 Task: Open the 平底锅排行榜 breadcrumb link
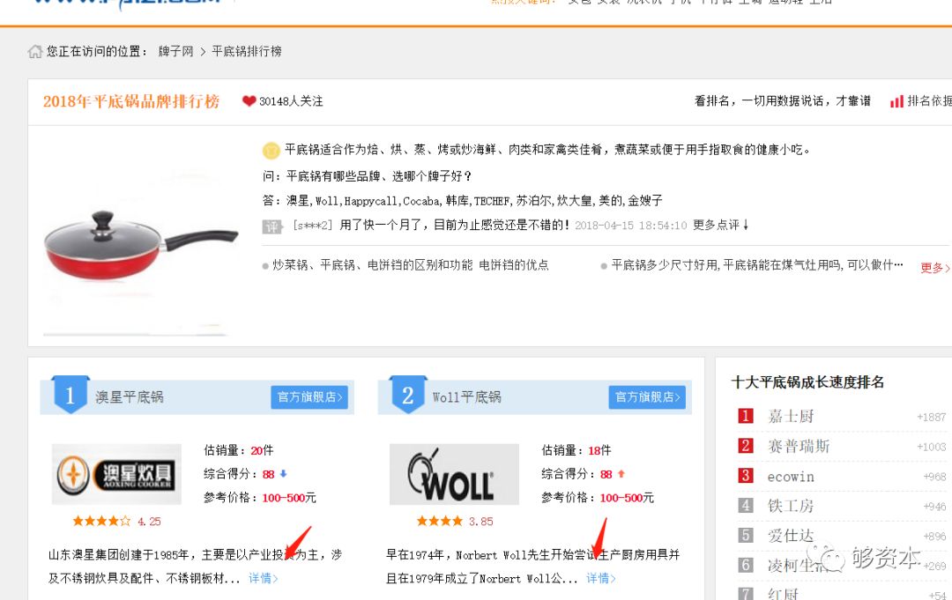(247, 52)
